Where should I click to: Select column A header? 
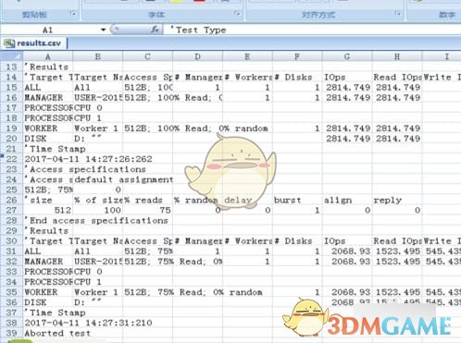pos(48,56)
